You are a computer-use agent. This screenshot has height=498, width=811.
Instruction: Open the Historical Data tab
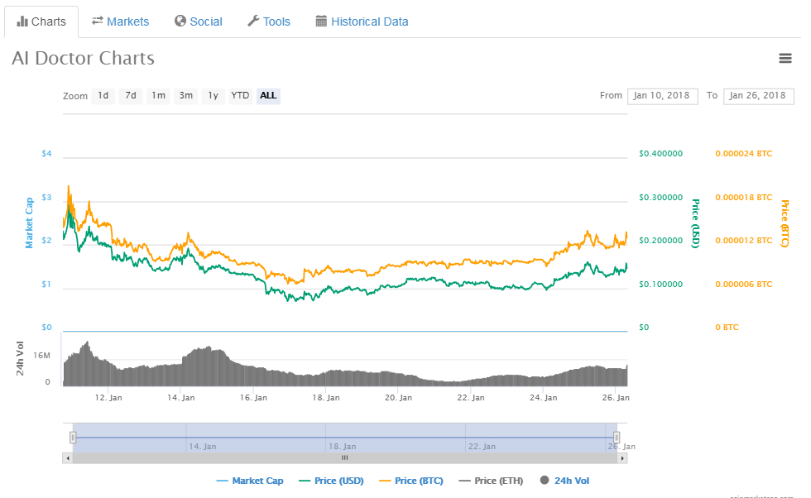coord(362,22)
